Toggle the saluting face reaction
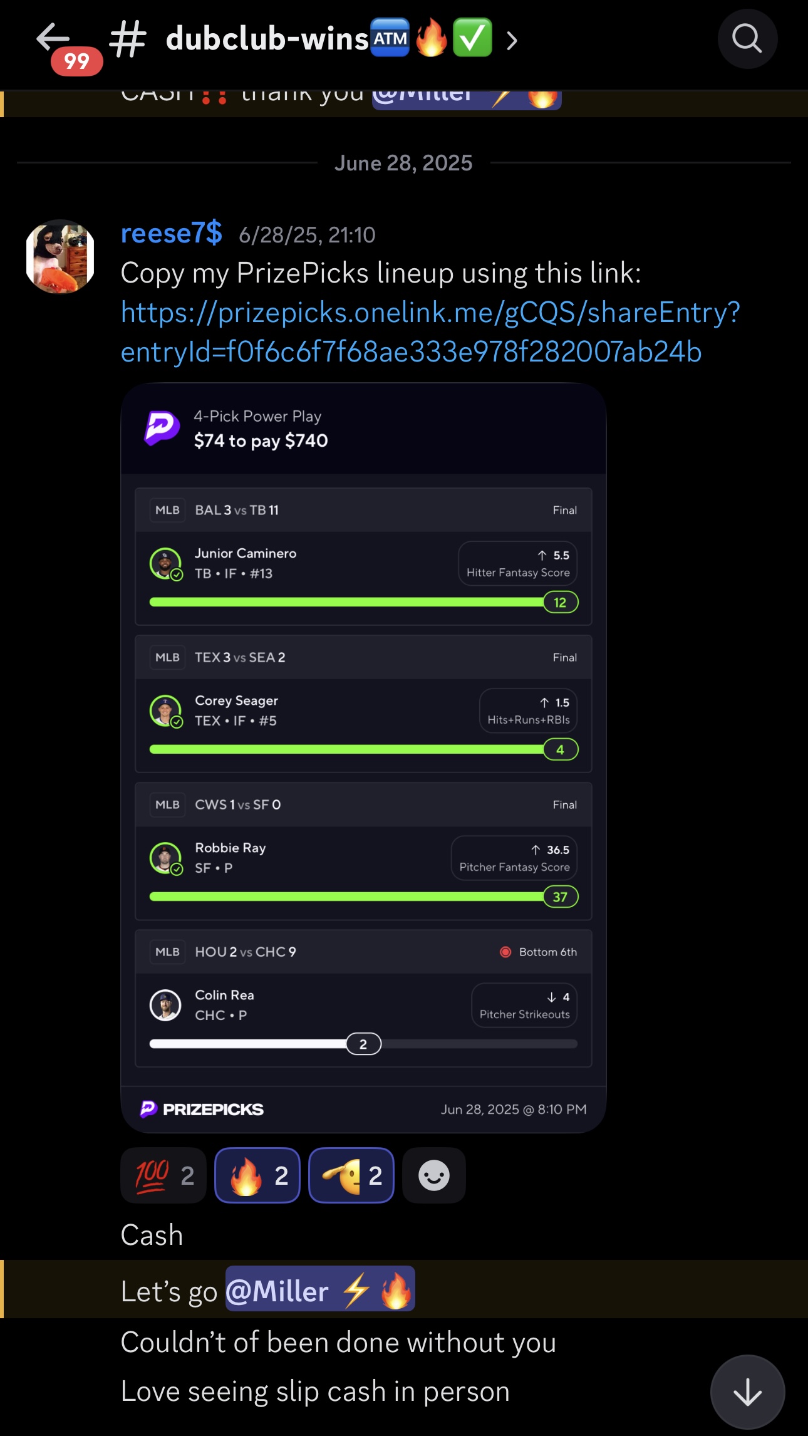808x1436 pixels. [x=351, y=1175]
